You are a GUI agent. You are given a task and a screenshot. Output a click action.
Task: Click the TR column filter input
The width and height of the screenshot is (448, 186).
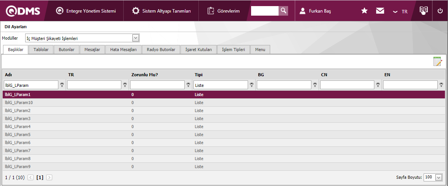point(94,85)
